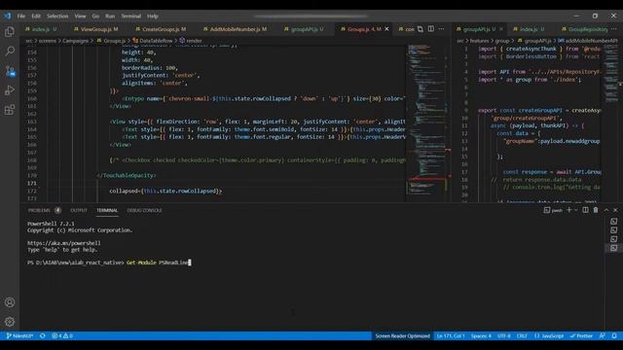Open the Edit menu
The image size is (623, 350).
pos(36,17)
